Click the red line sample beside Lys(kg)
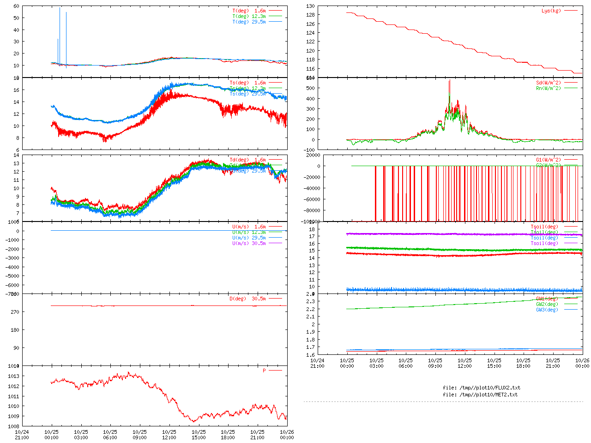 pos(571,11)
